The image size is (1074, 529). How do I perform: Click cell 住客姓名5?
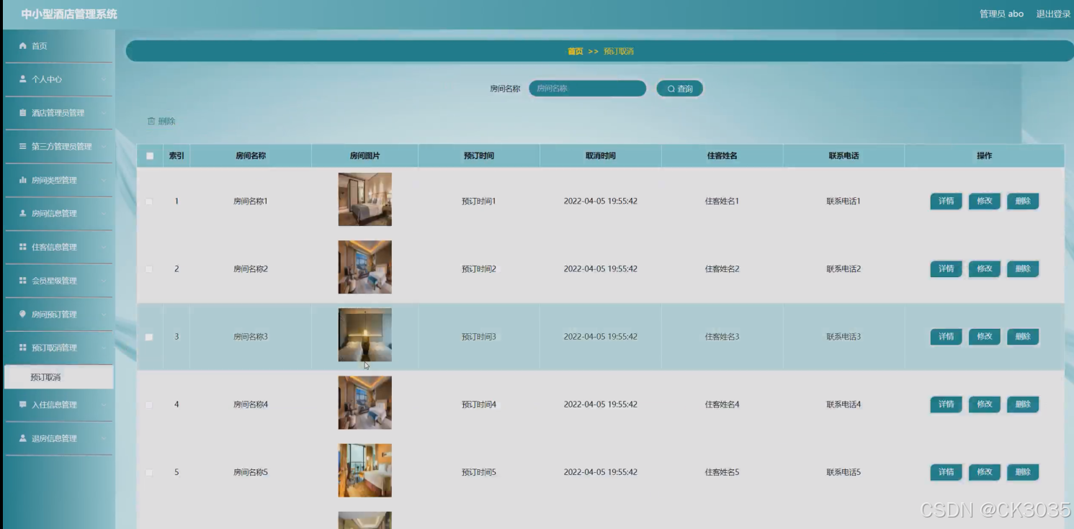[722, 472]
